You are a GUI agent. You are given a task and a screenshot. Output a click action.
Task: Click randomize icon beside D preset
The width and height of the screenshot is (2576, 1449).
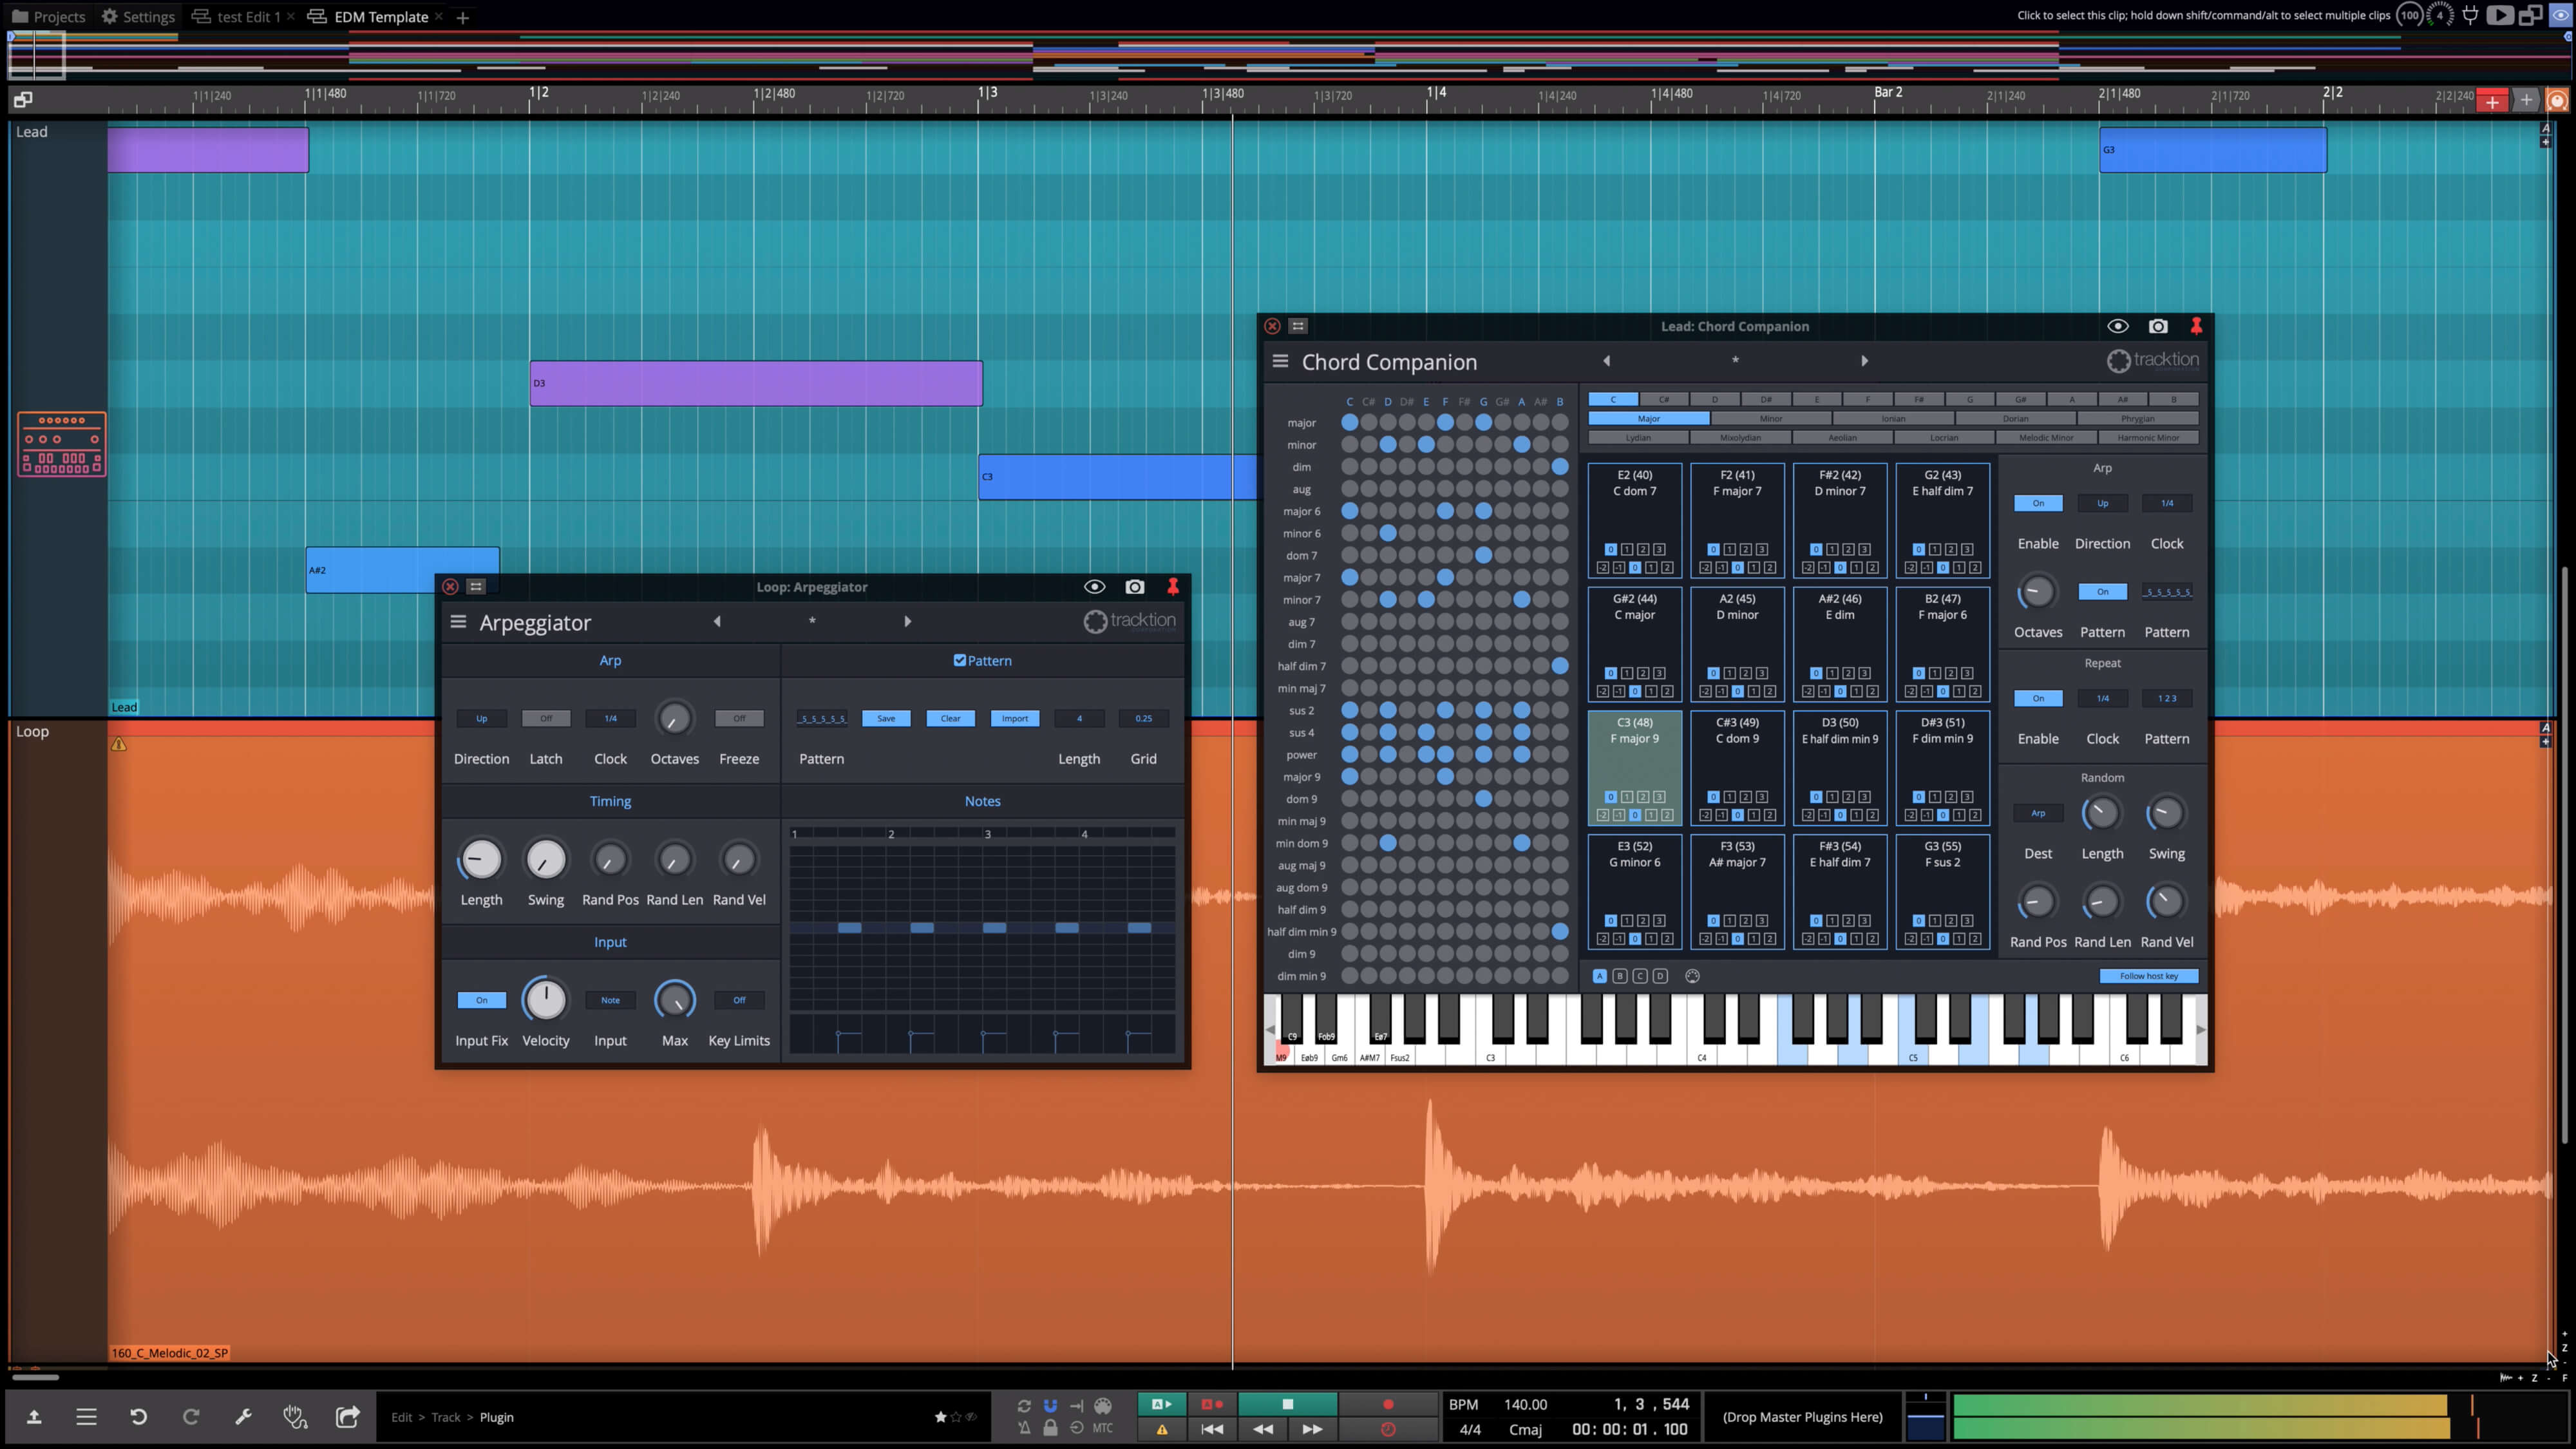point(1692,976)
